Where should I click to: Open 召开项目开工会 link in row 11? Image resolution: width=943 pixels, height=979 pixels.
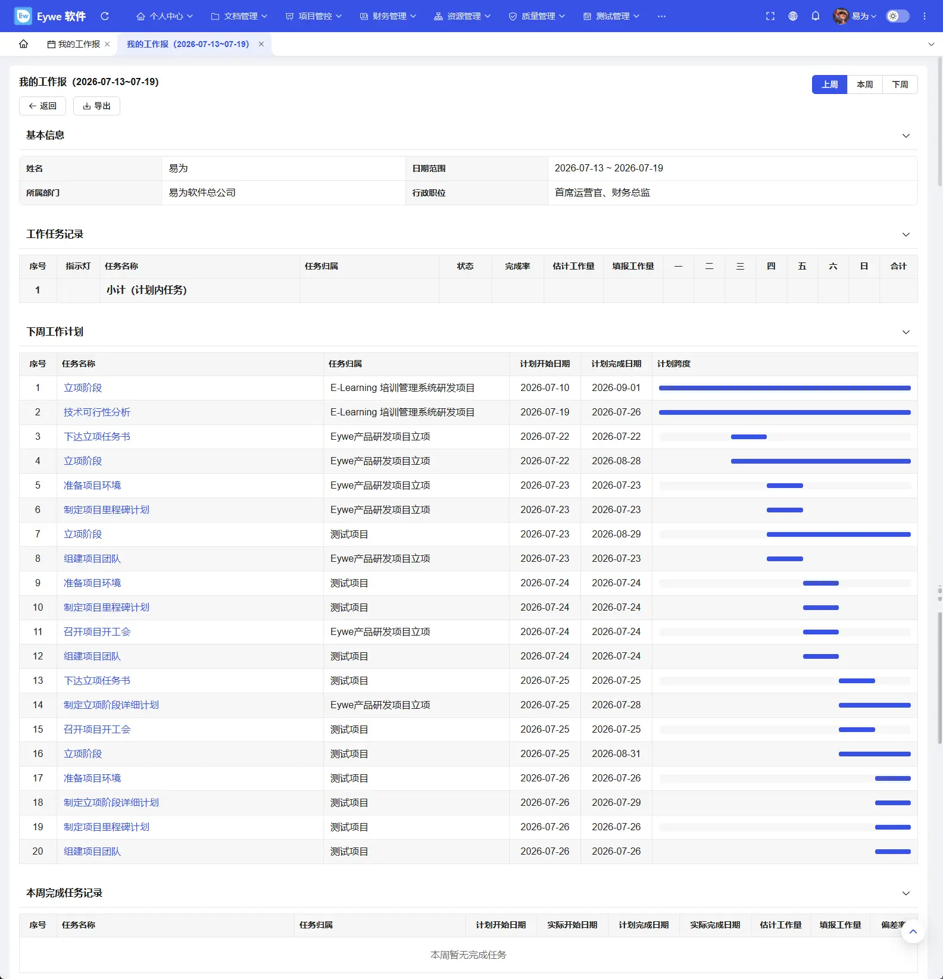pos(97,631)
